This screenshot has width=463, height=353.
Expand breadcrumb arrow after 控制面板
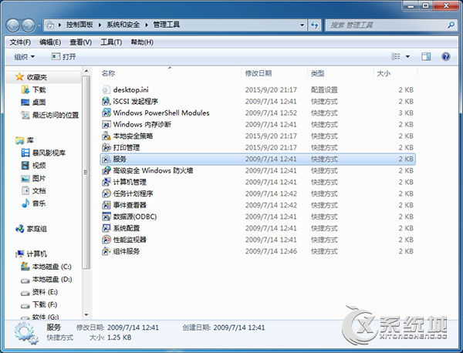tap(100, 25)
